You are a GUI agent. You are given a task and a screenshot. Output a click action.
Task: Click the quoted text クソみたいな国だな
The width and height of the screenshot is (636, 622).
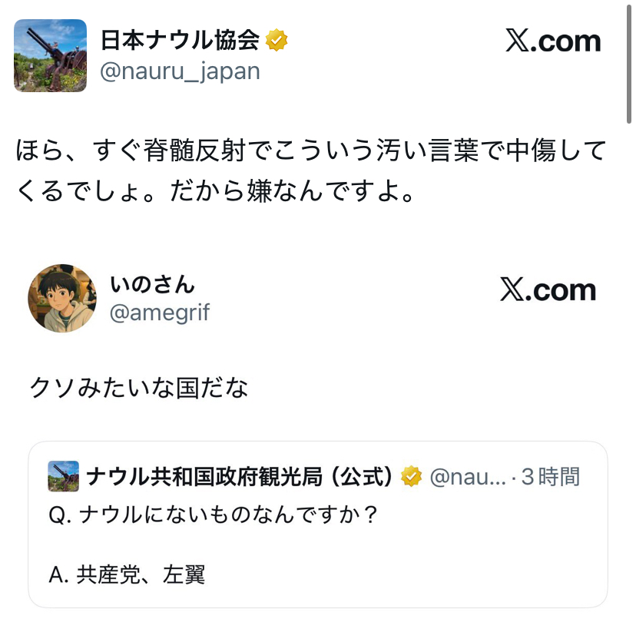(139, 388)
